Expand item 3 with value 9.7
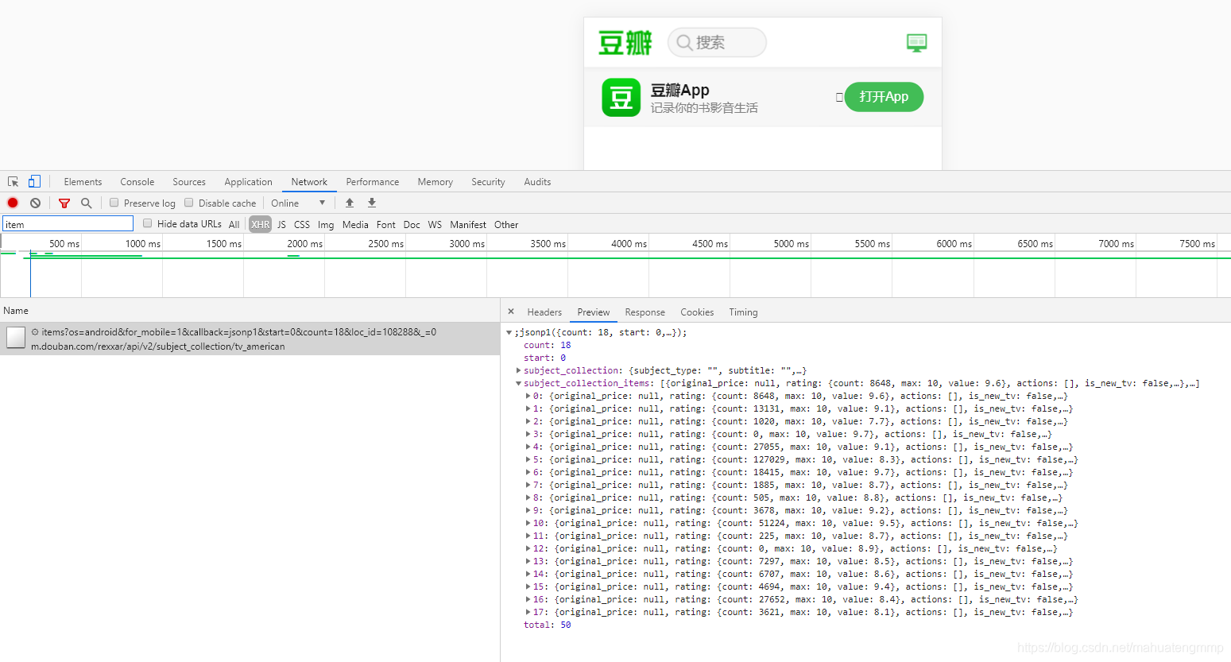This screenshot has height=662, width=1231. point(528,434)
